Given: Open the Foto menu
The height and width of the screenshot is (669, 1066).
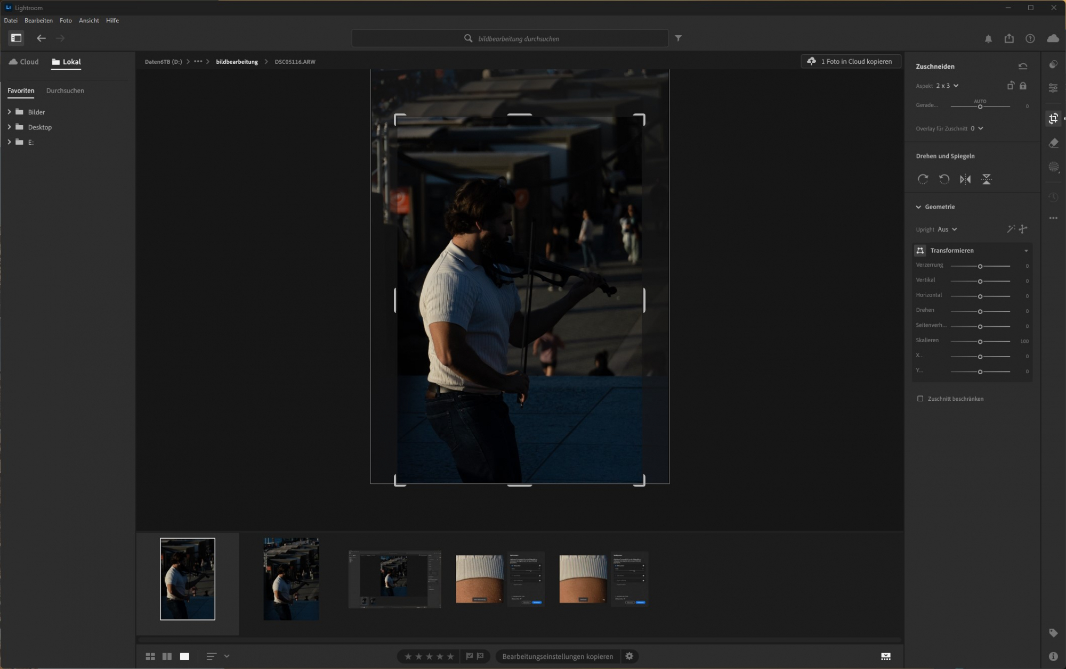Looking at the screenshot, I should (66, 21).
